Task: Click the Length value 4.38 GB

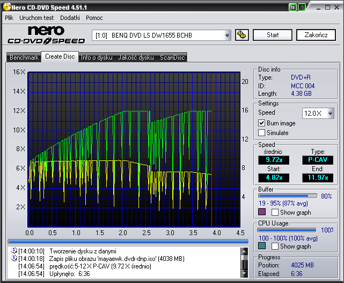Action: point(301,94)
